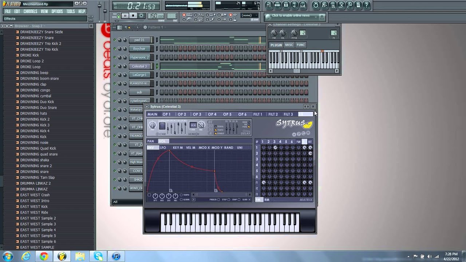Select the LFO envelope tab in Sytrus
Image resolution: width=466 pixels, height=262 pixels.
pos(163,148)
